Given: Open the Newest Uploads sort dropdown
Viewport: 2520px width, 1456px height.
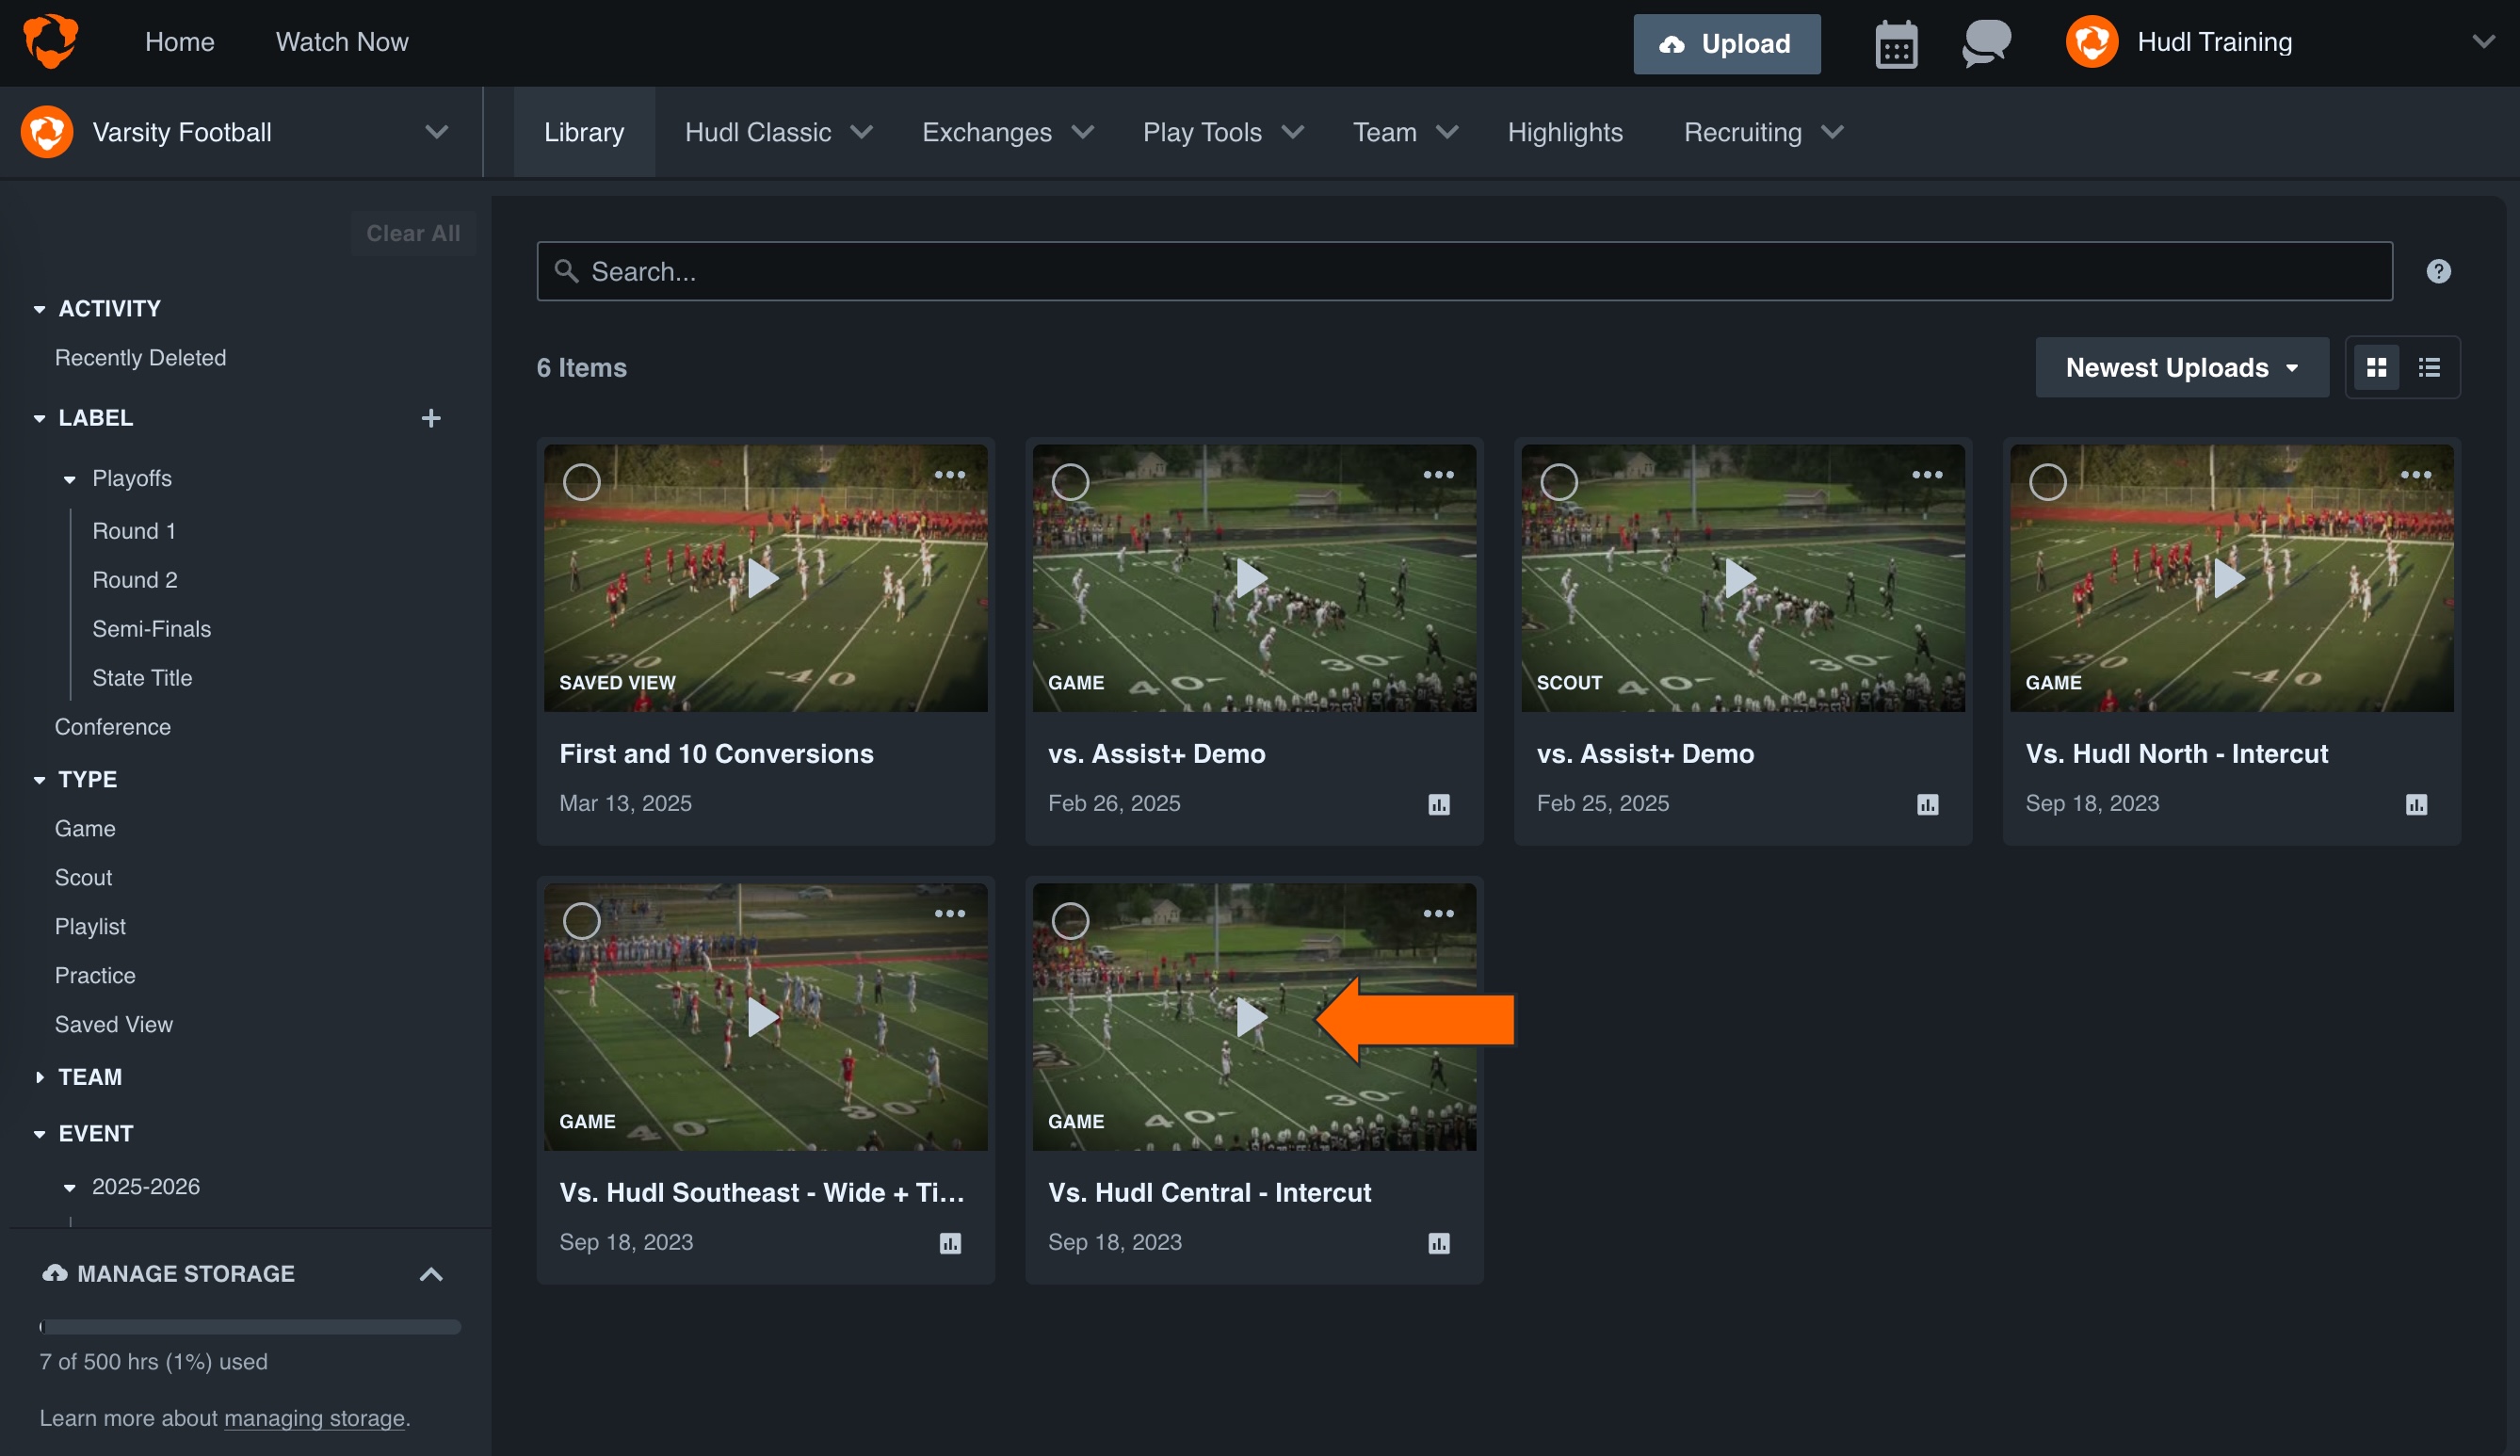Looking at the screenshot, I should tap(2181, 367).
